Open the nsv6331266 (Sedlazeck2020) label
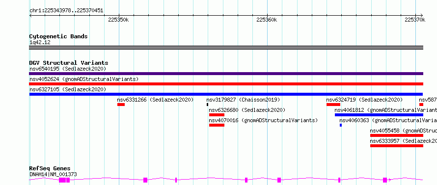437x185 pixels. point(155,100)
